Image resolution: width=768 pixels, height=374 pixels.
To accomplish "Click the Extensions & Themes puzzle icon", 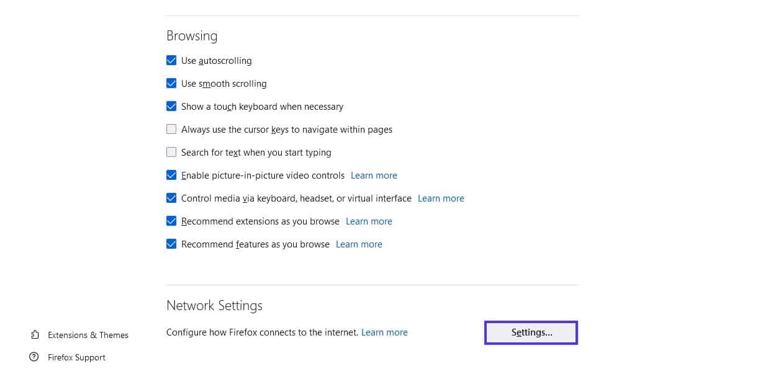I will point(34,335).
